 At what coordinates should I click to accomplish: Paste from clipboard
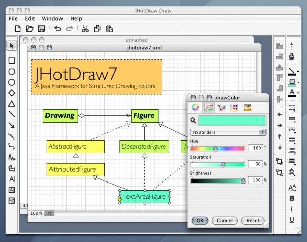pos(109,29)
